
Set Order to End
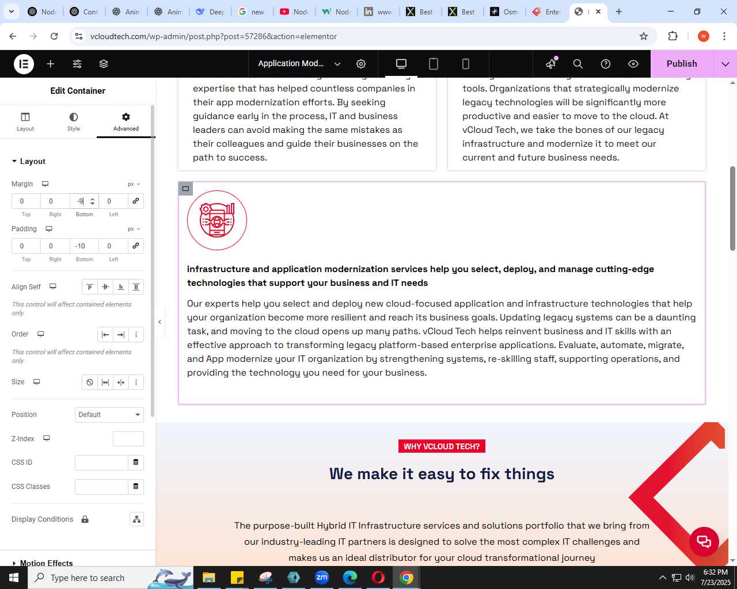point(121,334)
